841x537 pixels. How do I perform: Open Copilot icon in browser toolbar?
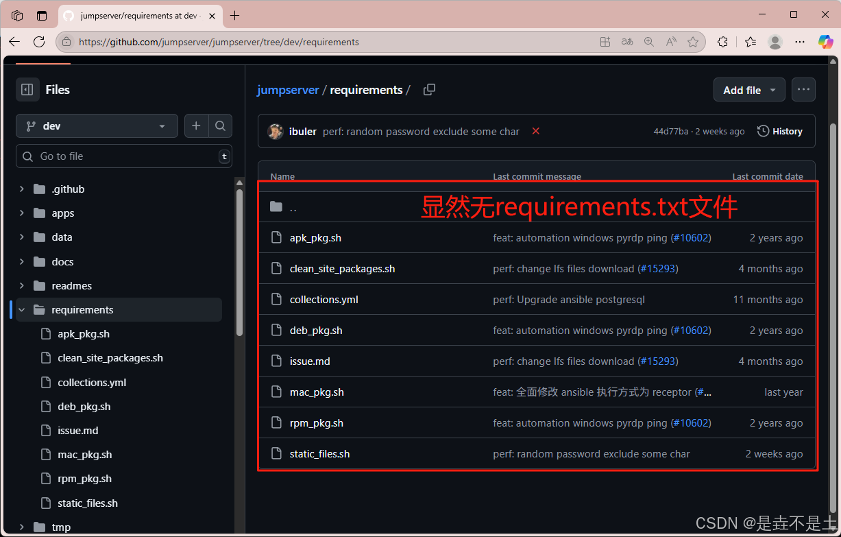pyautogui.click(x=826, y=42)
